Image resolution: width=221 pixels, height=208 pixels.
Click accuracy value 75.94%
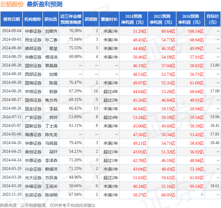(75, 40)
